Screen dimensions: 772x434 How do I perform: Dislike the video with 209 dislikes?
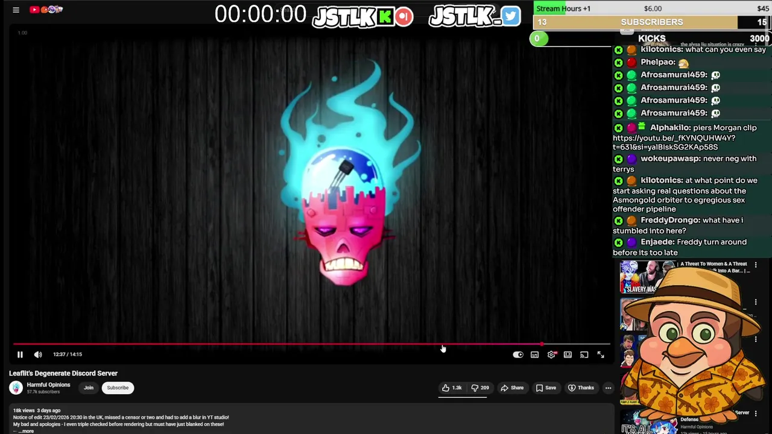(x=480, y=388)
